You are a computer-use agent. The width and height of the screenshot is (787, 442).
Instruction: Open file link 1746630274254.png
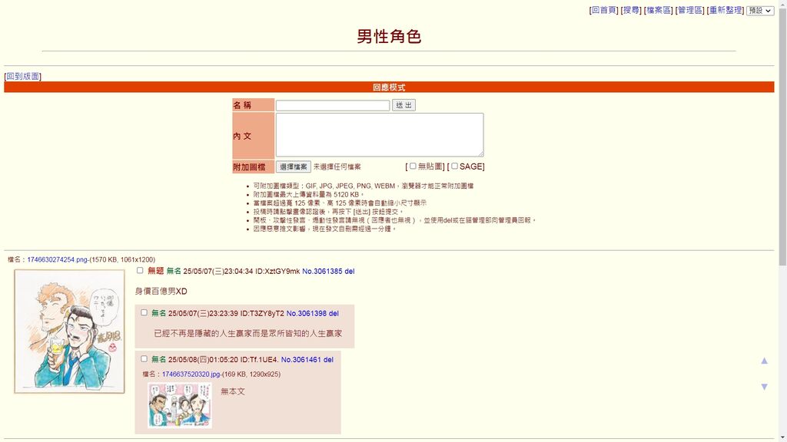tap(57, 259)
